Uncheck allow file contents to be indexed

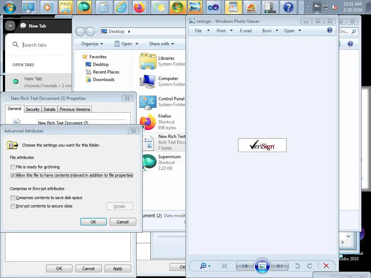click(13, 176)
